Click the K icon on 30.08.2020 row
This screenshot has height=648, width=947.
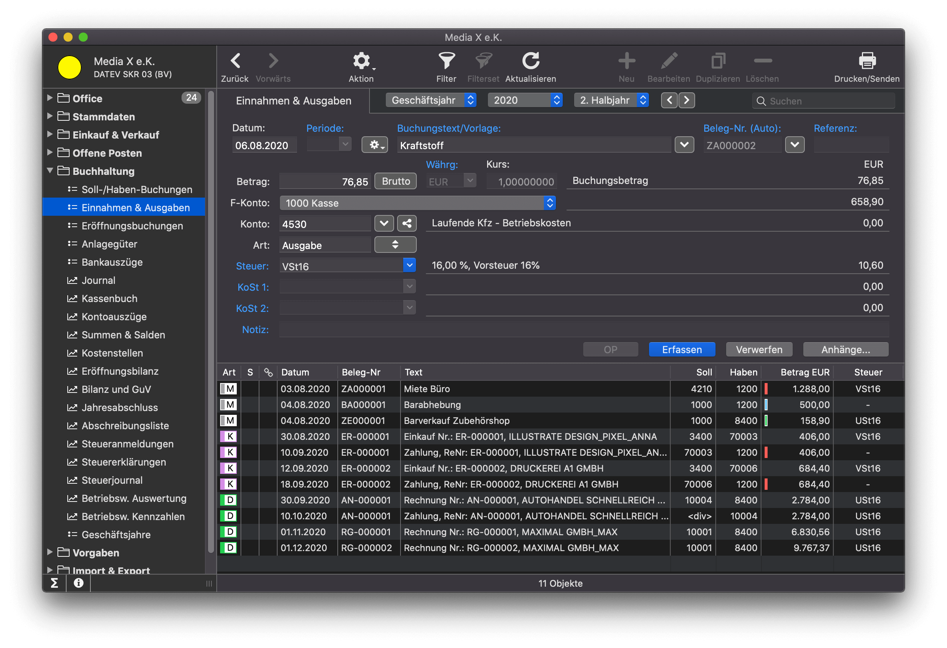228,436
